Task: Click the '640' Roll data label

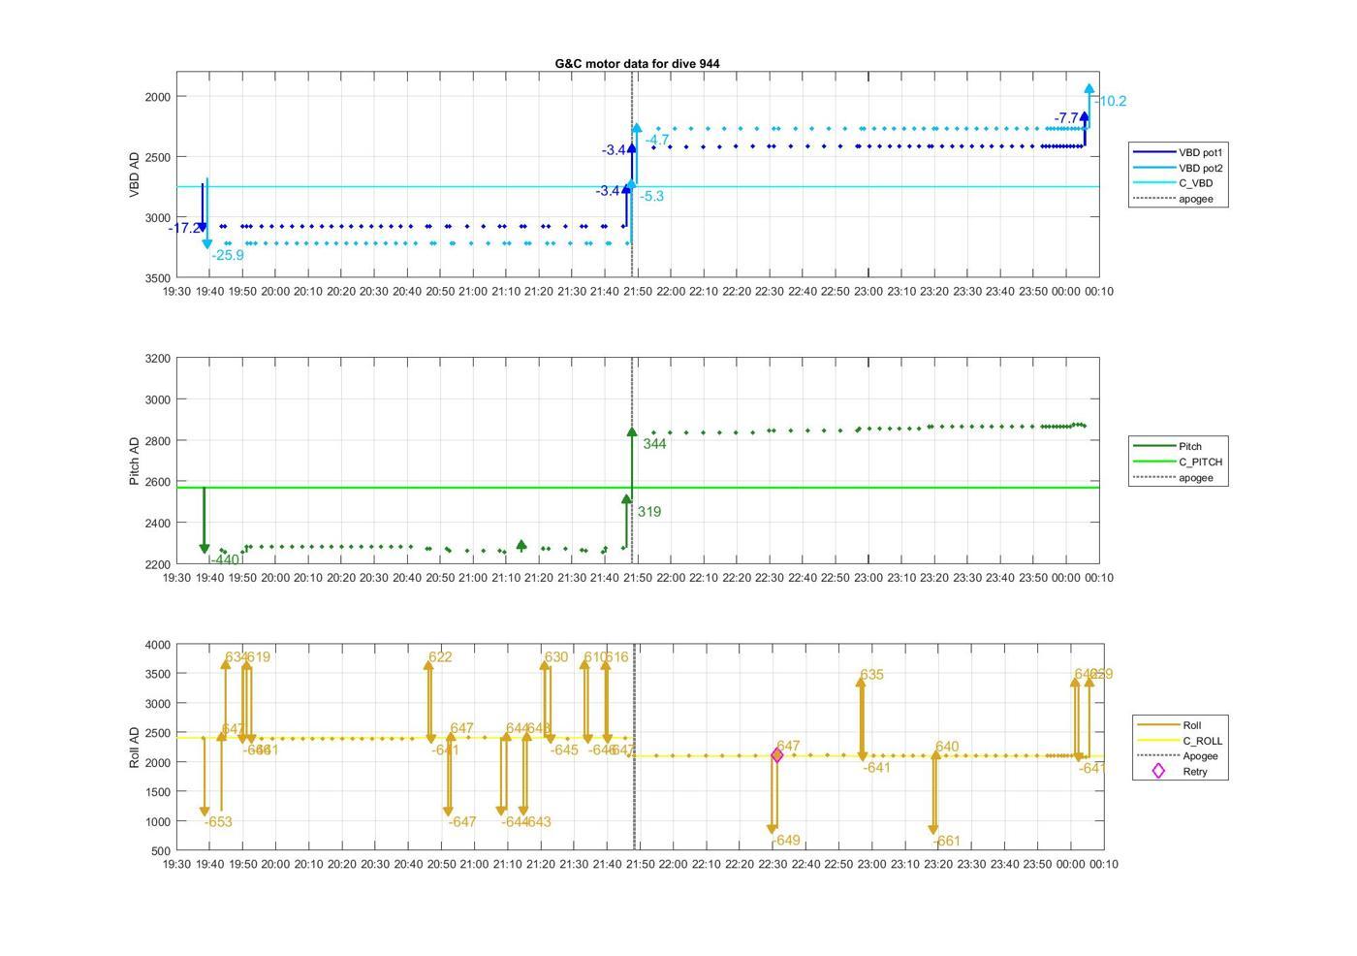Action: tap(947, 747)
